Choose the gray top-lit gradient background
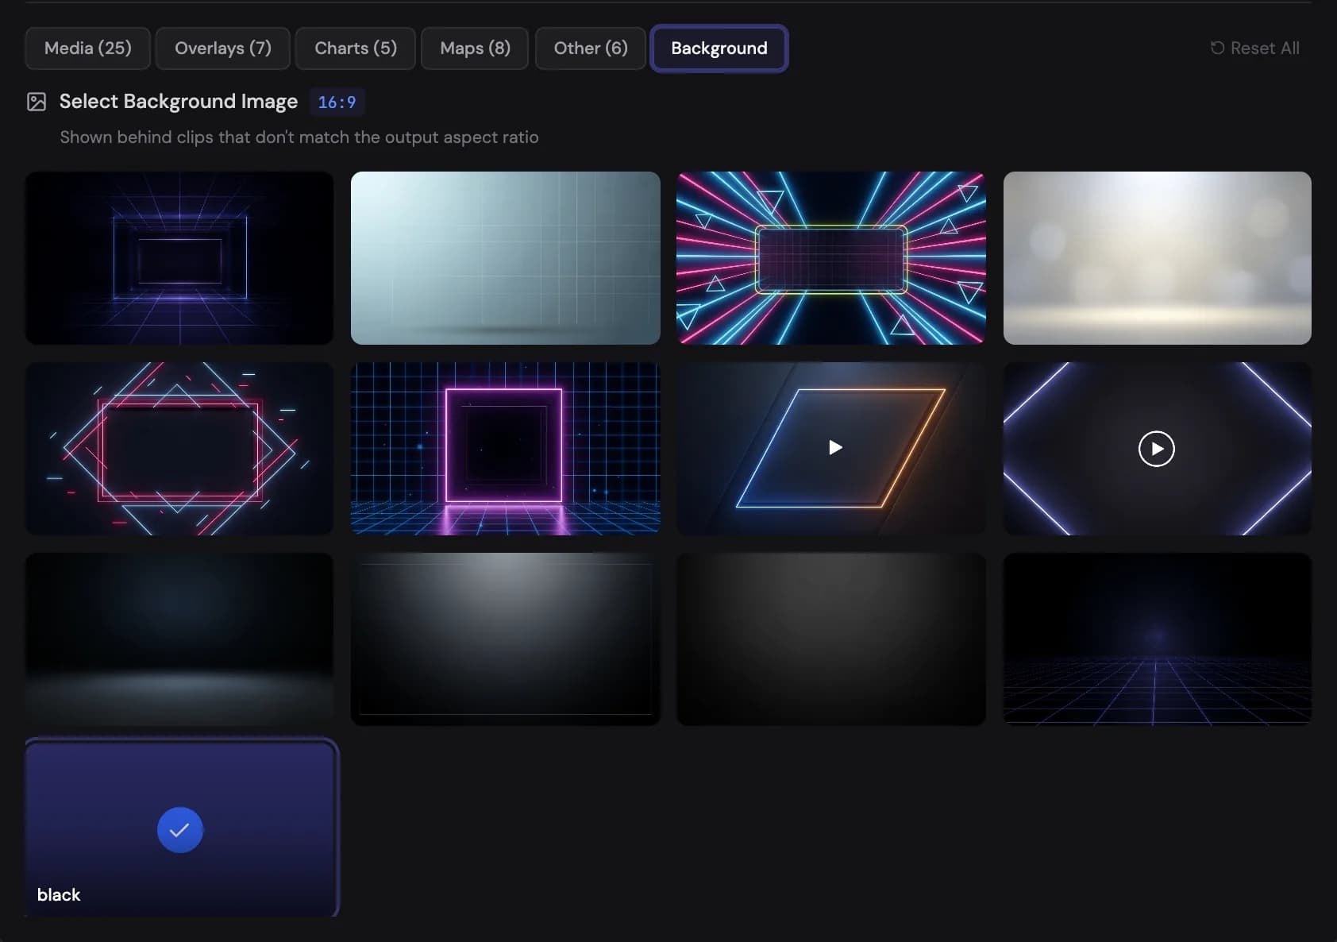This screenshot has width=1337, height=942. 506,639
